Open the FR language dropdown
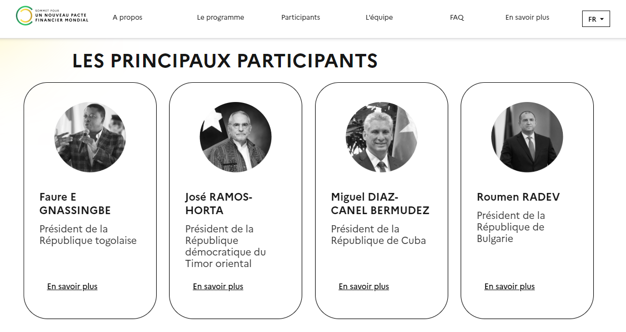Screen dimensions: 626x332 click(x=596, y=19)
